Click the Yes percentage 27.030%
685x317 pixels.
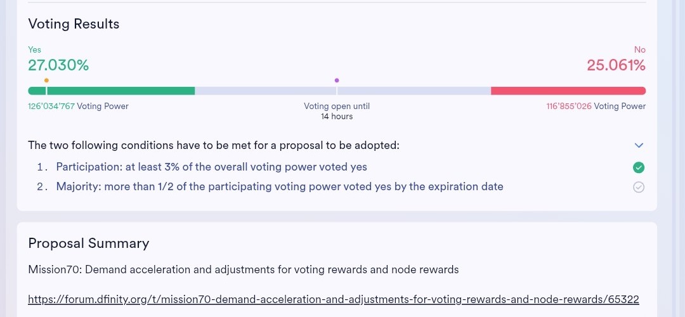58,65
